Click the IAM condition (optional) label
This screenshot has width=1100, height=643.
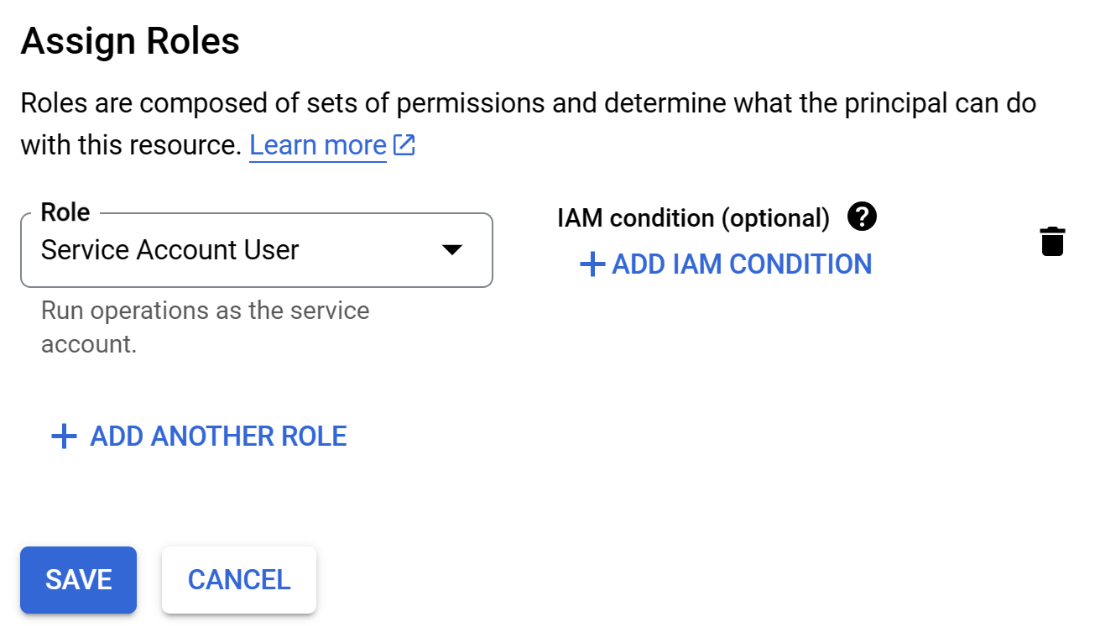click(x=693, y=218)
